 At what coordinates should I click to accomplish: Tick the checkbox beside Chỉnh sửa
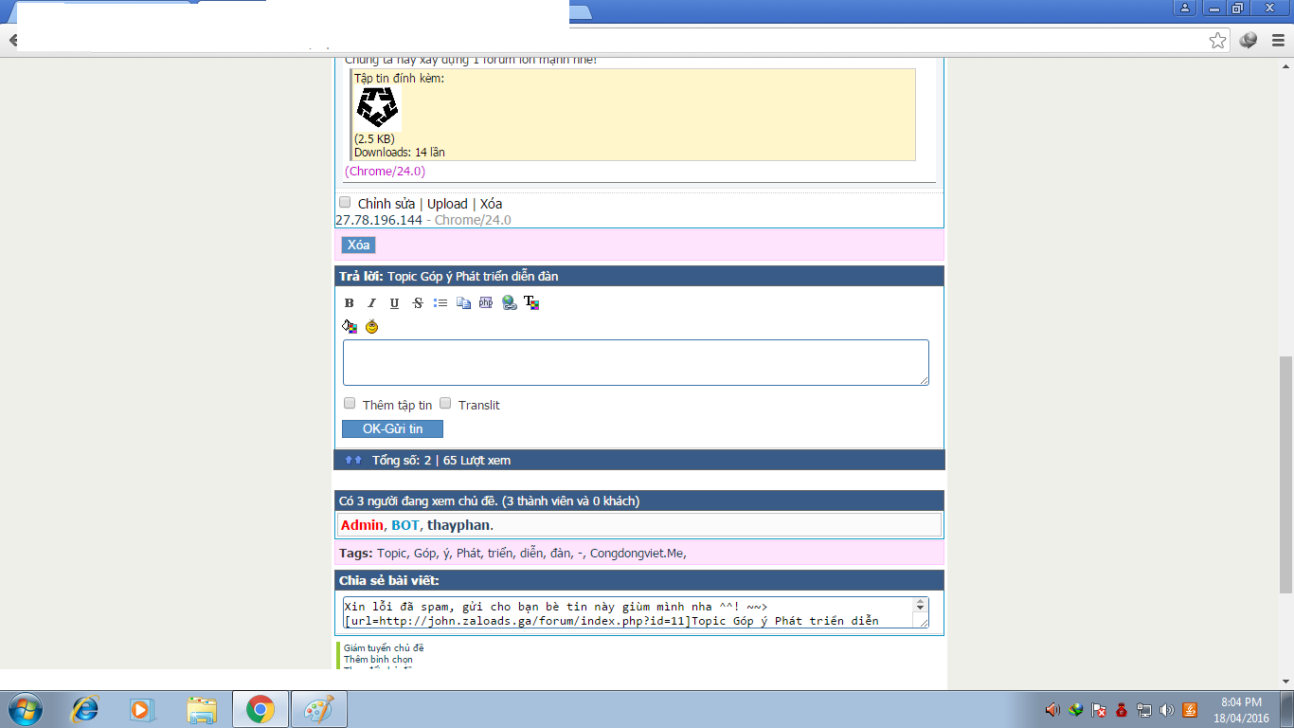345,203
